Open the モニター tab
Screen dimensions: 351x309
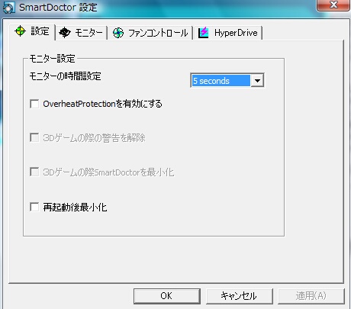coord(81,33)
